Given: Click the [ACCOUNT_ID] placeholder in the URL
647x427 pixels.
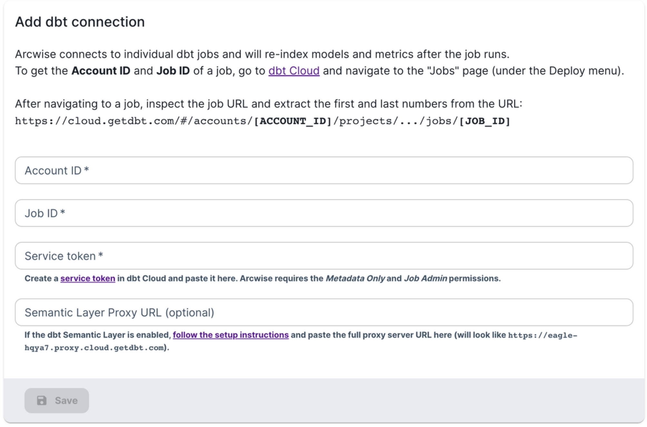Looking at the screenshot, I should click(293, 121).
